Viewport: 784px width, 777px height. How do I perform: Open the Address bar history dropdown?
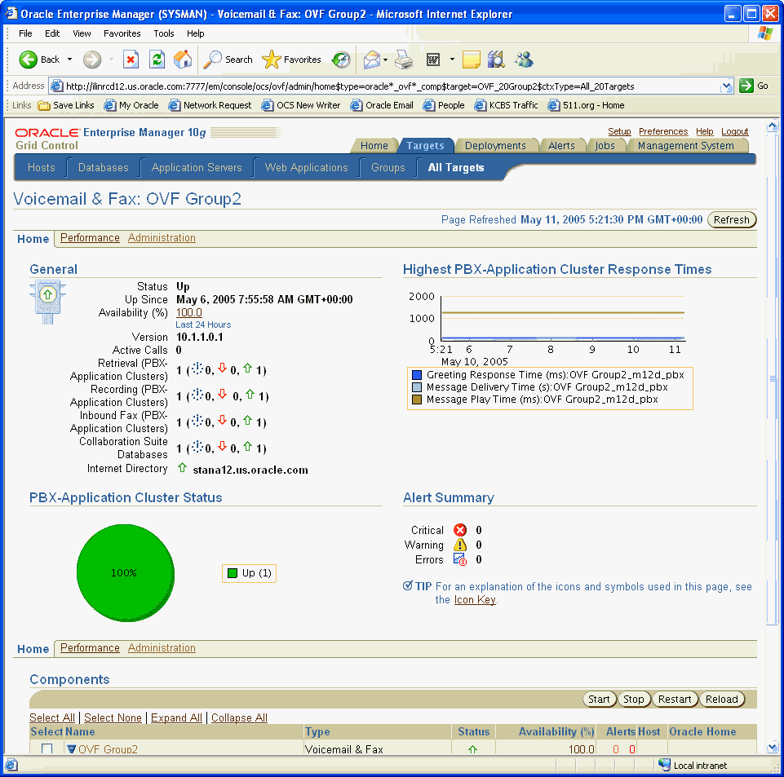[x=725, y=86]
